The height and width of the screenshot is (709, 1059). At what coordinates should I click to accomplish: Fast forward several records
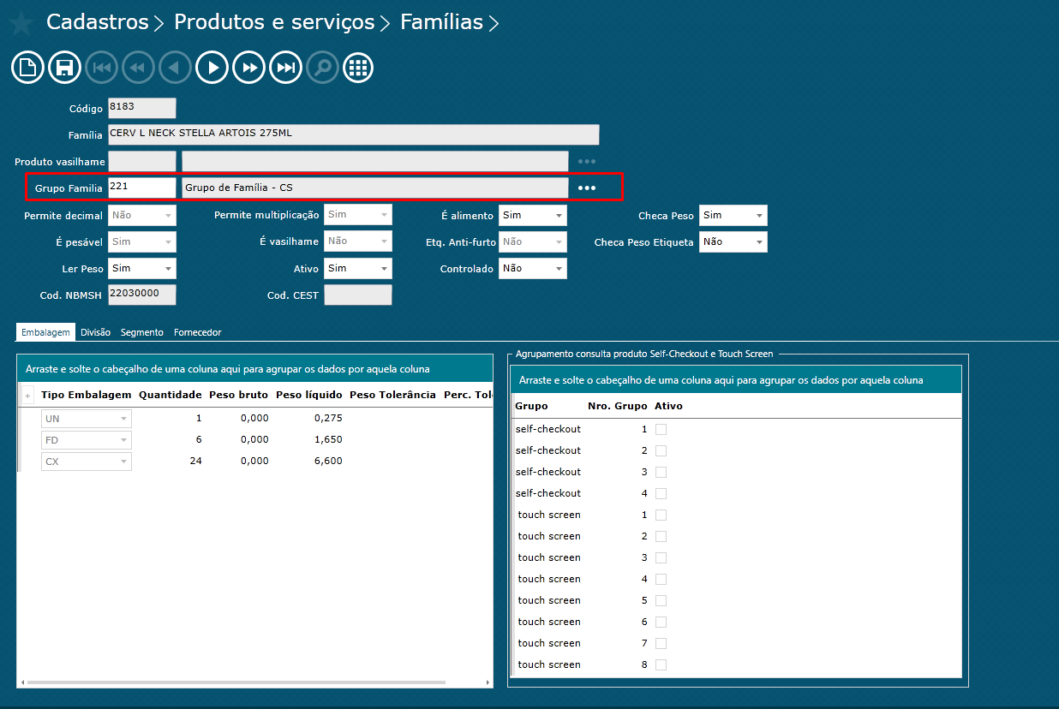click(248, 68)
